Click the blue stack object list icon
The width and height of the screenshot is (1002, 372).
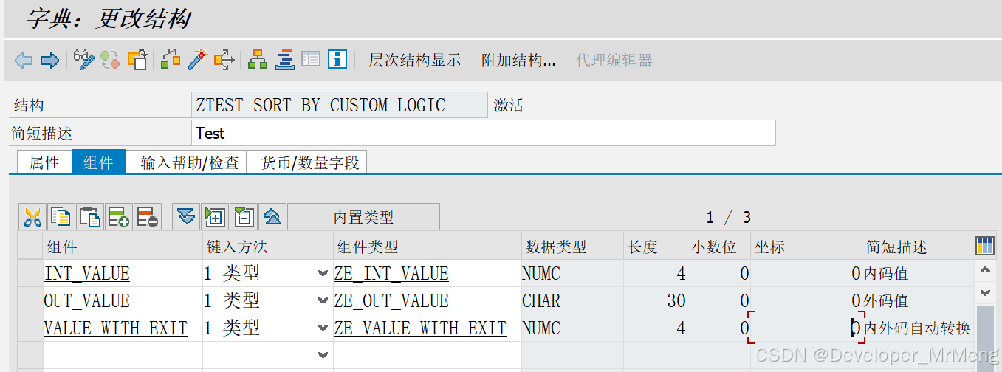(285, 60)
